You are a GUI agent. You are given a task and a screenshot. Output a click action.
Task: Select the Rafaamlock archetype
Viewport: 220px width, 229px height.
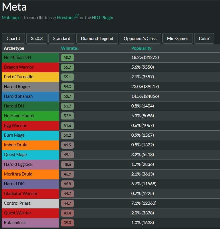(30, 223)
